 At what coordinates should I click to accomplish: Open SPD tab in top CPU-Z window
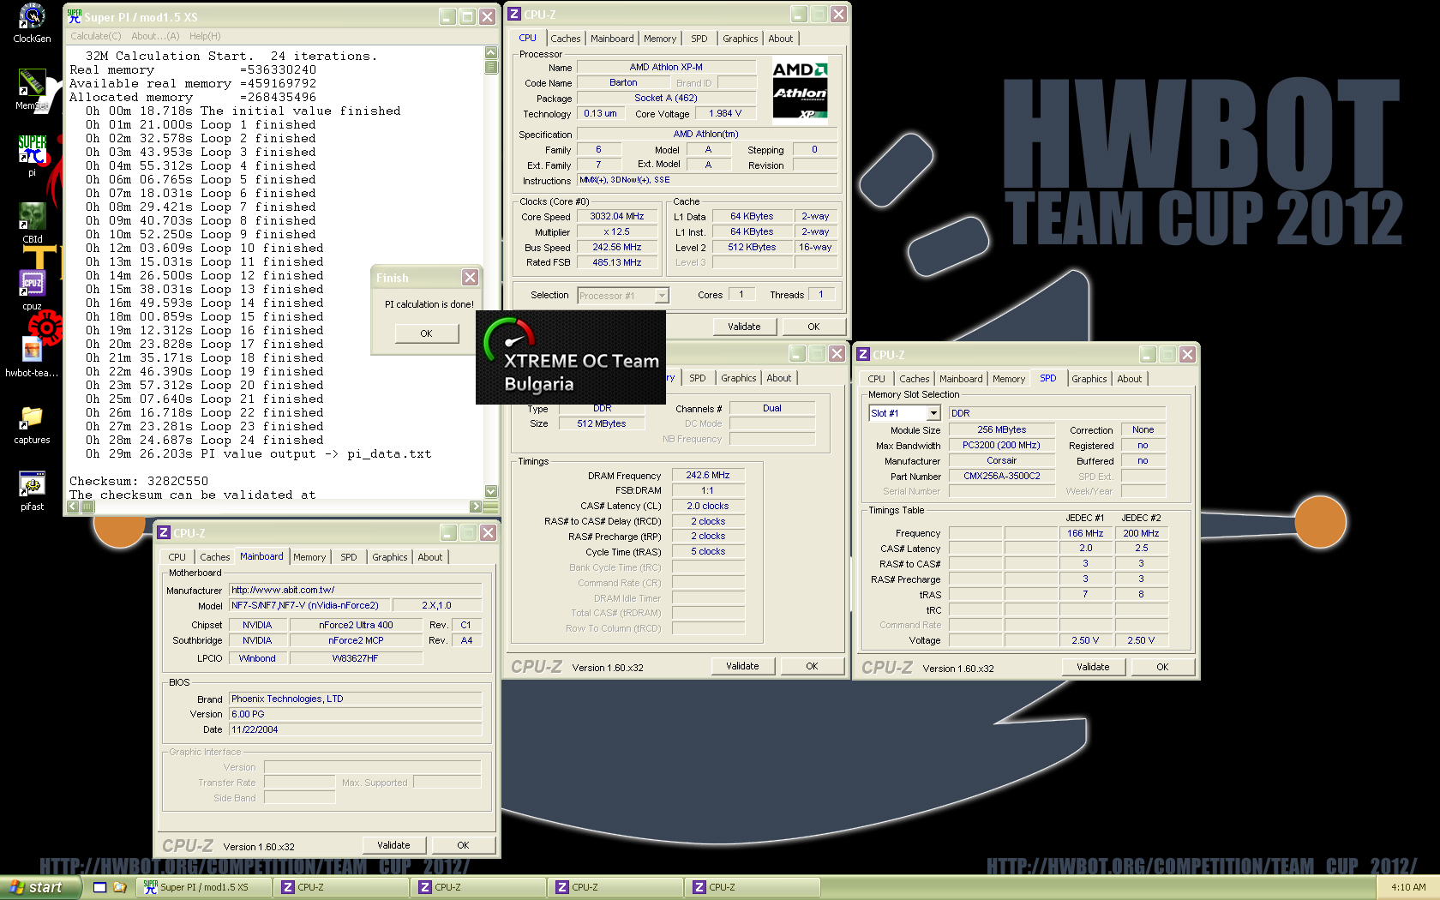[699, 39]
